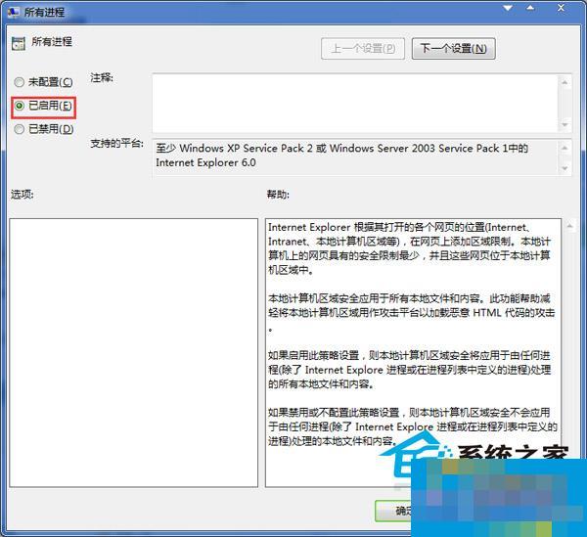The image size is (587, 537).
Task: Click the down-triangle button in title bar
Action: 508,8
